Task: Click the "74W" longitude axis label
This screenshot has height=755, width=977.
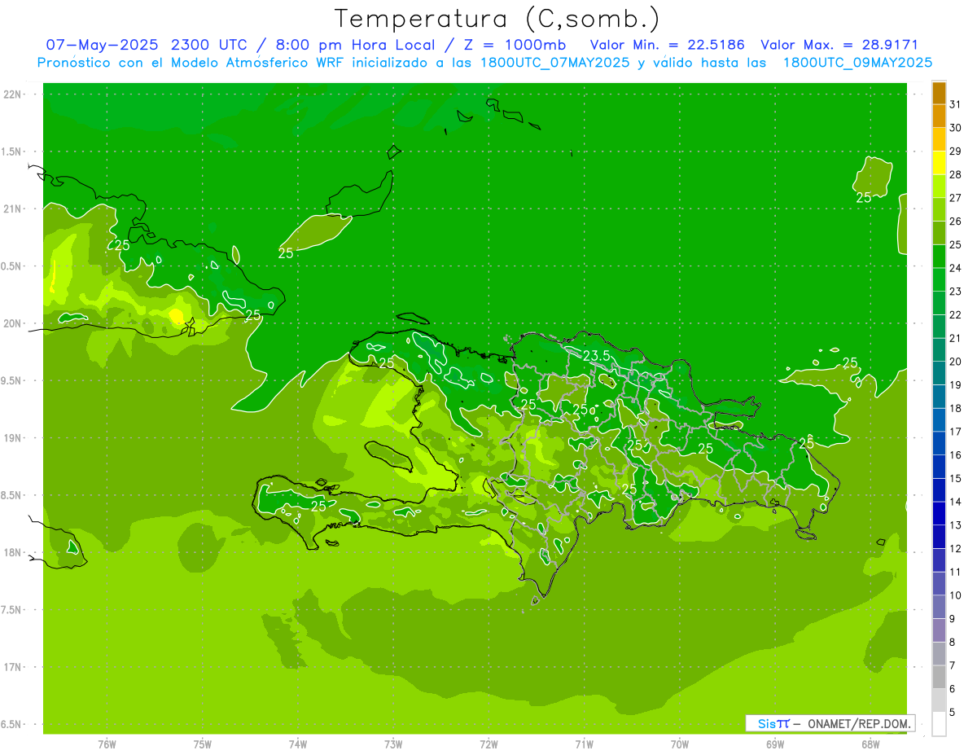Action: click(298, 744)
